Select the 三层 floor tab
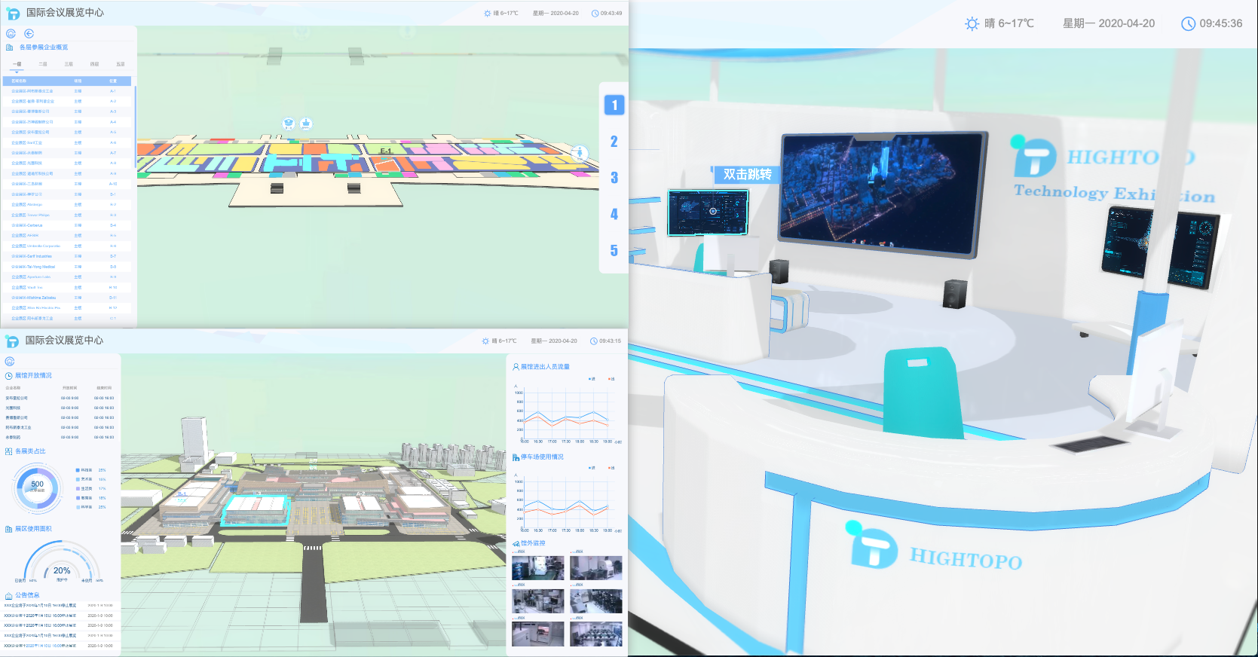This screenshot has height=657, width=1258. coord(69,65)
